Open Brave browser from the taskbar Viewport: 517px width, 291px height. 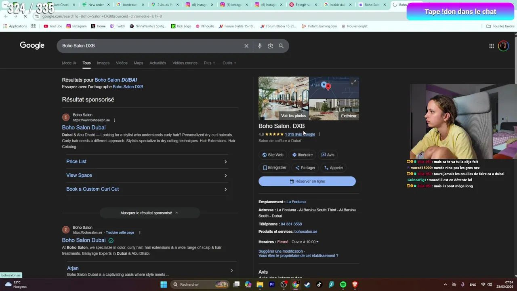point(355,285)
